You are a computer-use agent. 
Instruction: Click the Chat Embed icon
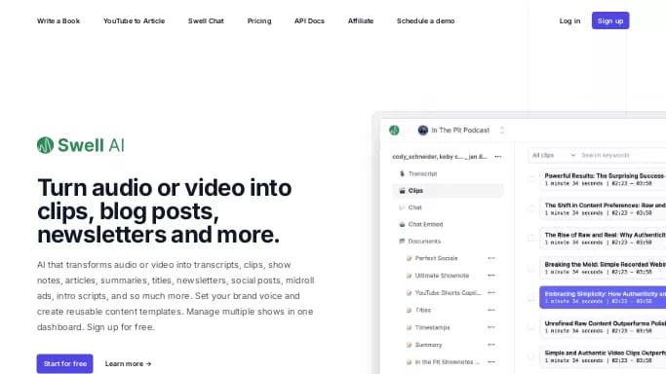click(402, 224)
